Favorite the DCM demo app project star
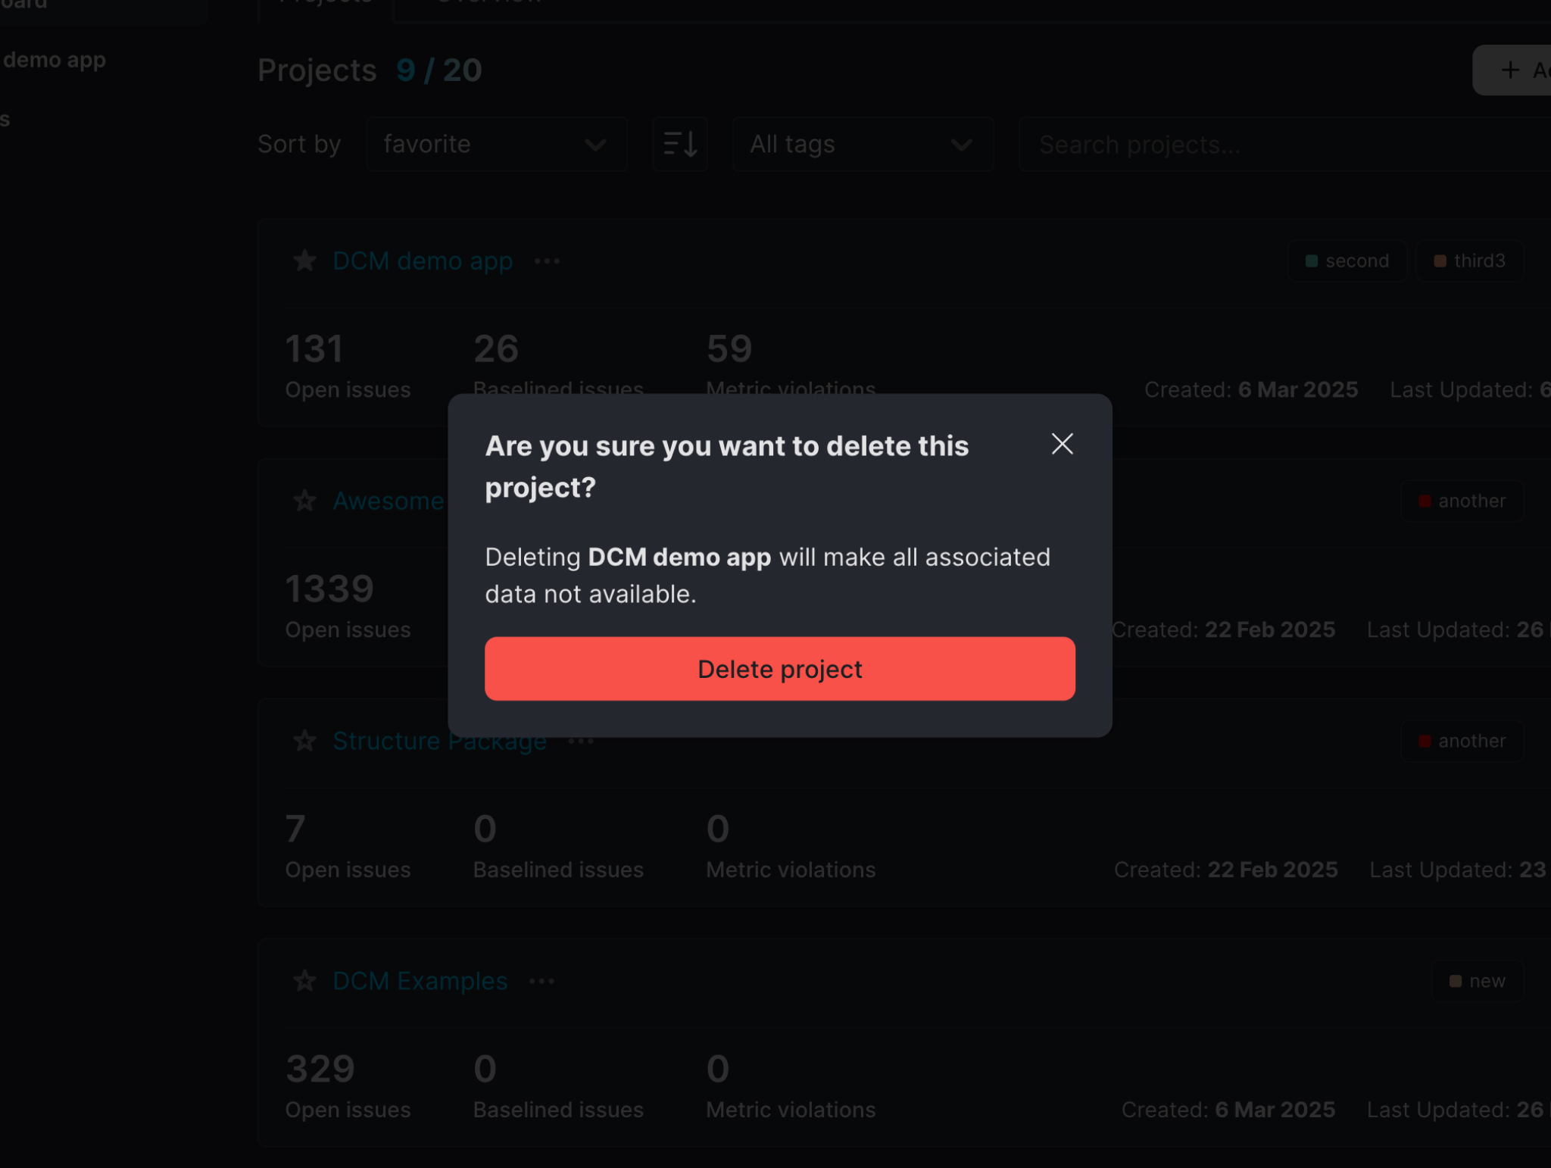The height and width of the screenshot is (1168, 1551). (x=304, y=261)
